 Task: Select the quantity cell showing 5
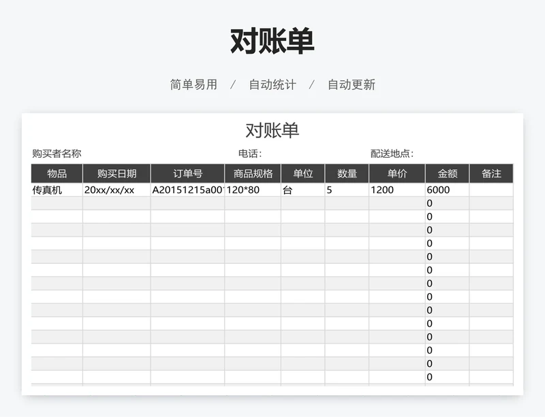347,190
